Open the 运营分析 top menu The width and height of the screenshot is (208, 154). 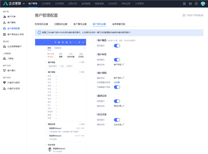pyautogui.click(x=72, y=3)
